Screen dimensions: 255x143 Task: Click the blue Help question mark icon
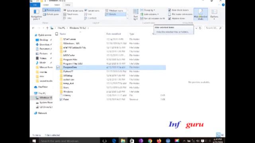point(223,5)
